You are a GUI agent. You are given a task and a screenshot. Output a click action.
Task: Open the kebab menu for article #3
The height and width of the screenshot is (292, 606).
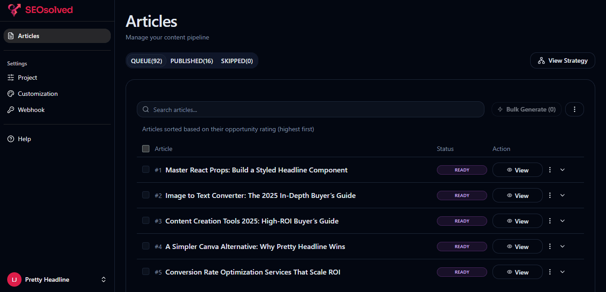550,221
